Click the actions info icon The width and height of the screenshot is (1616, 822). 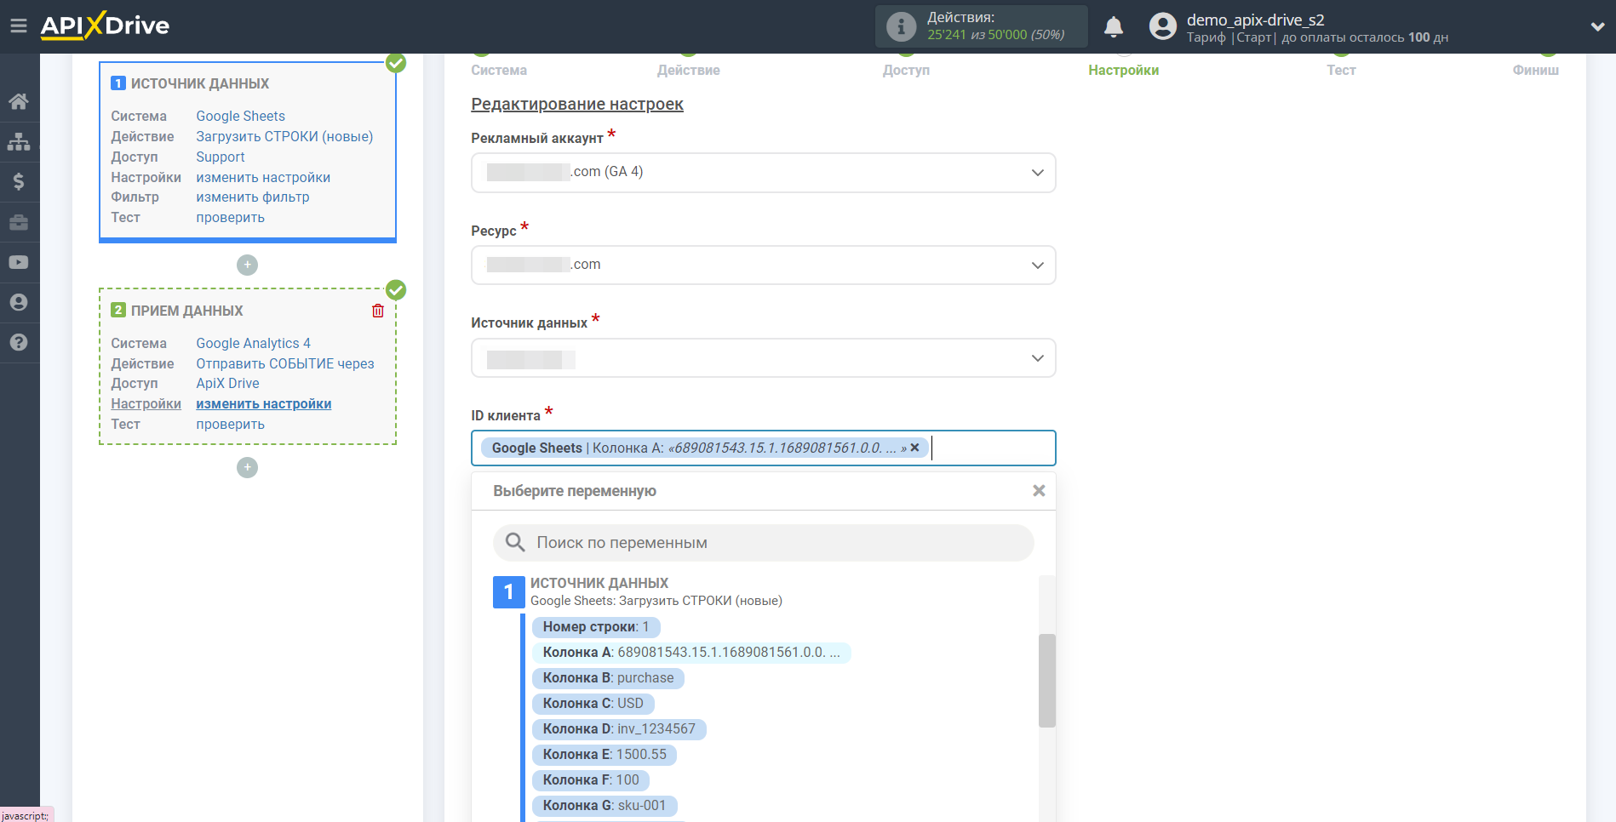click(x=901, y=26)
